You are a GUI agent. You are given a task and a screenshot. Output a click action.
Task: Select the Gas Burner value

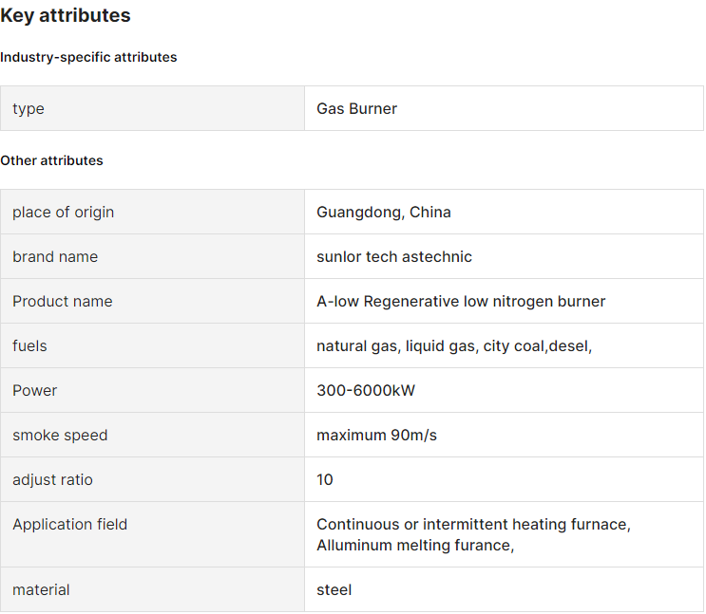point(356,109)
